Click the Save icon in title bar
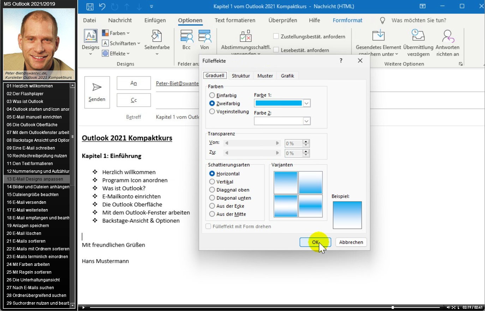Image resolution: width=485 pixels, height=311 pixels. coord(90,7)
